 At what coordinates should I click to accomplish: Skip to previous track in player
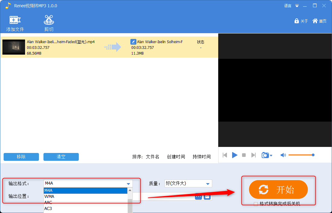pos(225,155)
